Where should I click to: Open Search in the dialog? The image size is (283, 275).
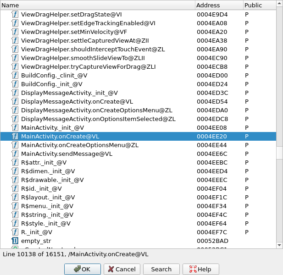(x=161, y=269)
